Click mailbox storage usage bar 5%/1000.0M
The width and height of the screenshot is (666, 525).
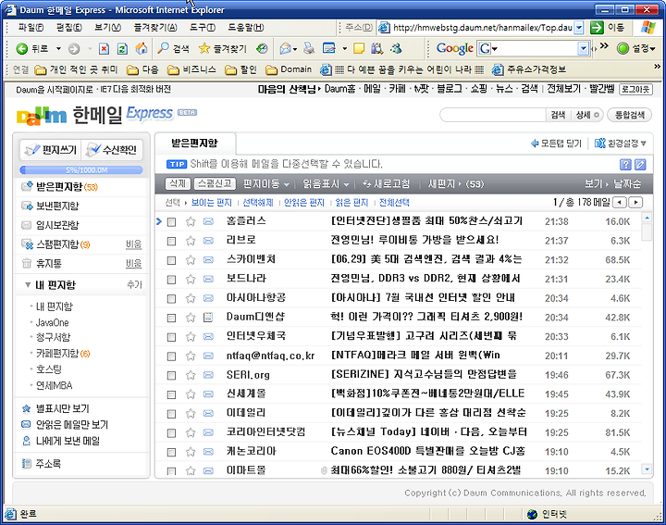click(x=81, y=170)
